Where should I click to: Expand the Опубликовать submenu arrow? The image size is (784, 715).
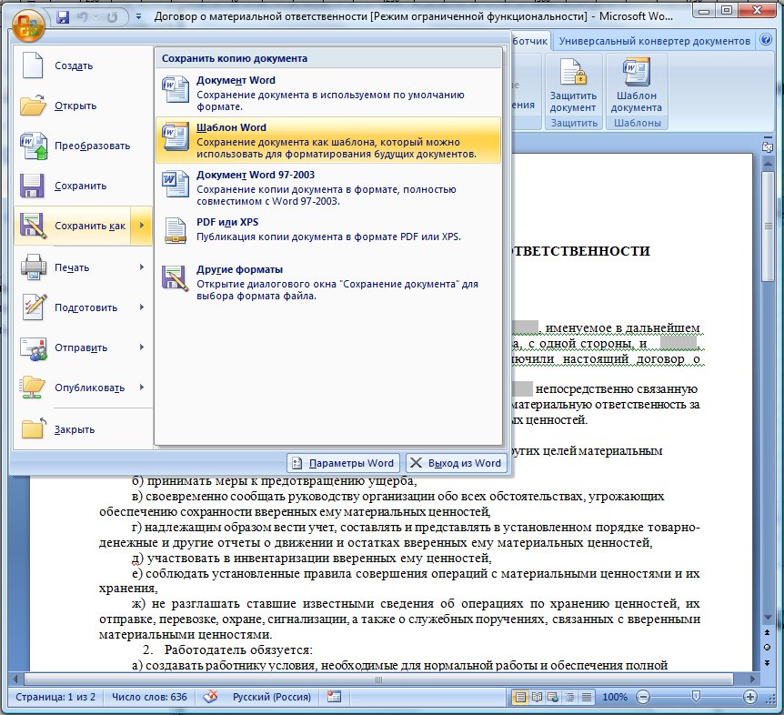click(142, 388)
